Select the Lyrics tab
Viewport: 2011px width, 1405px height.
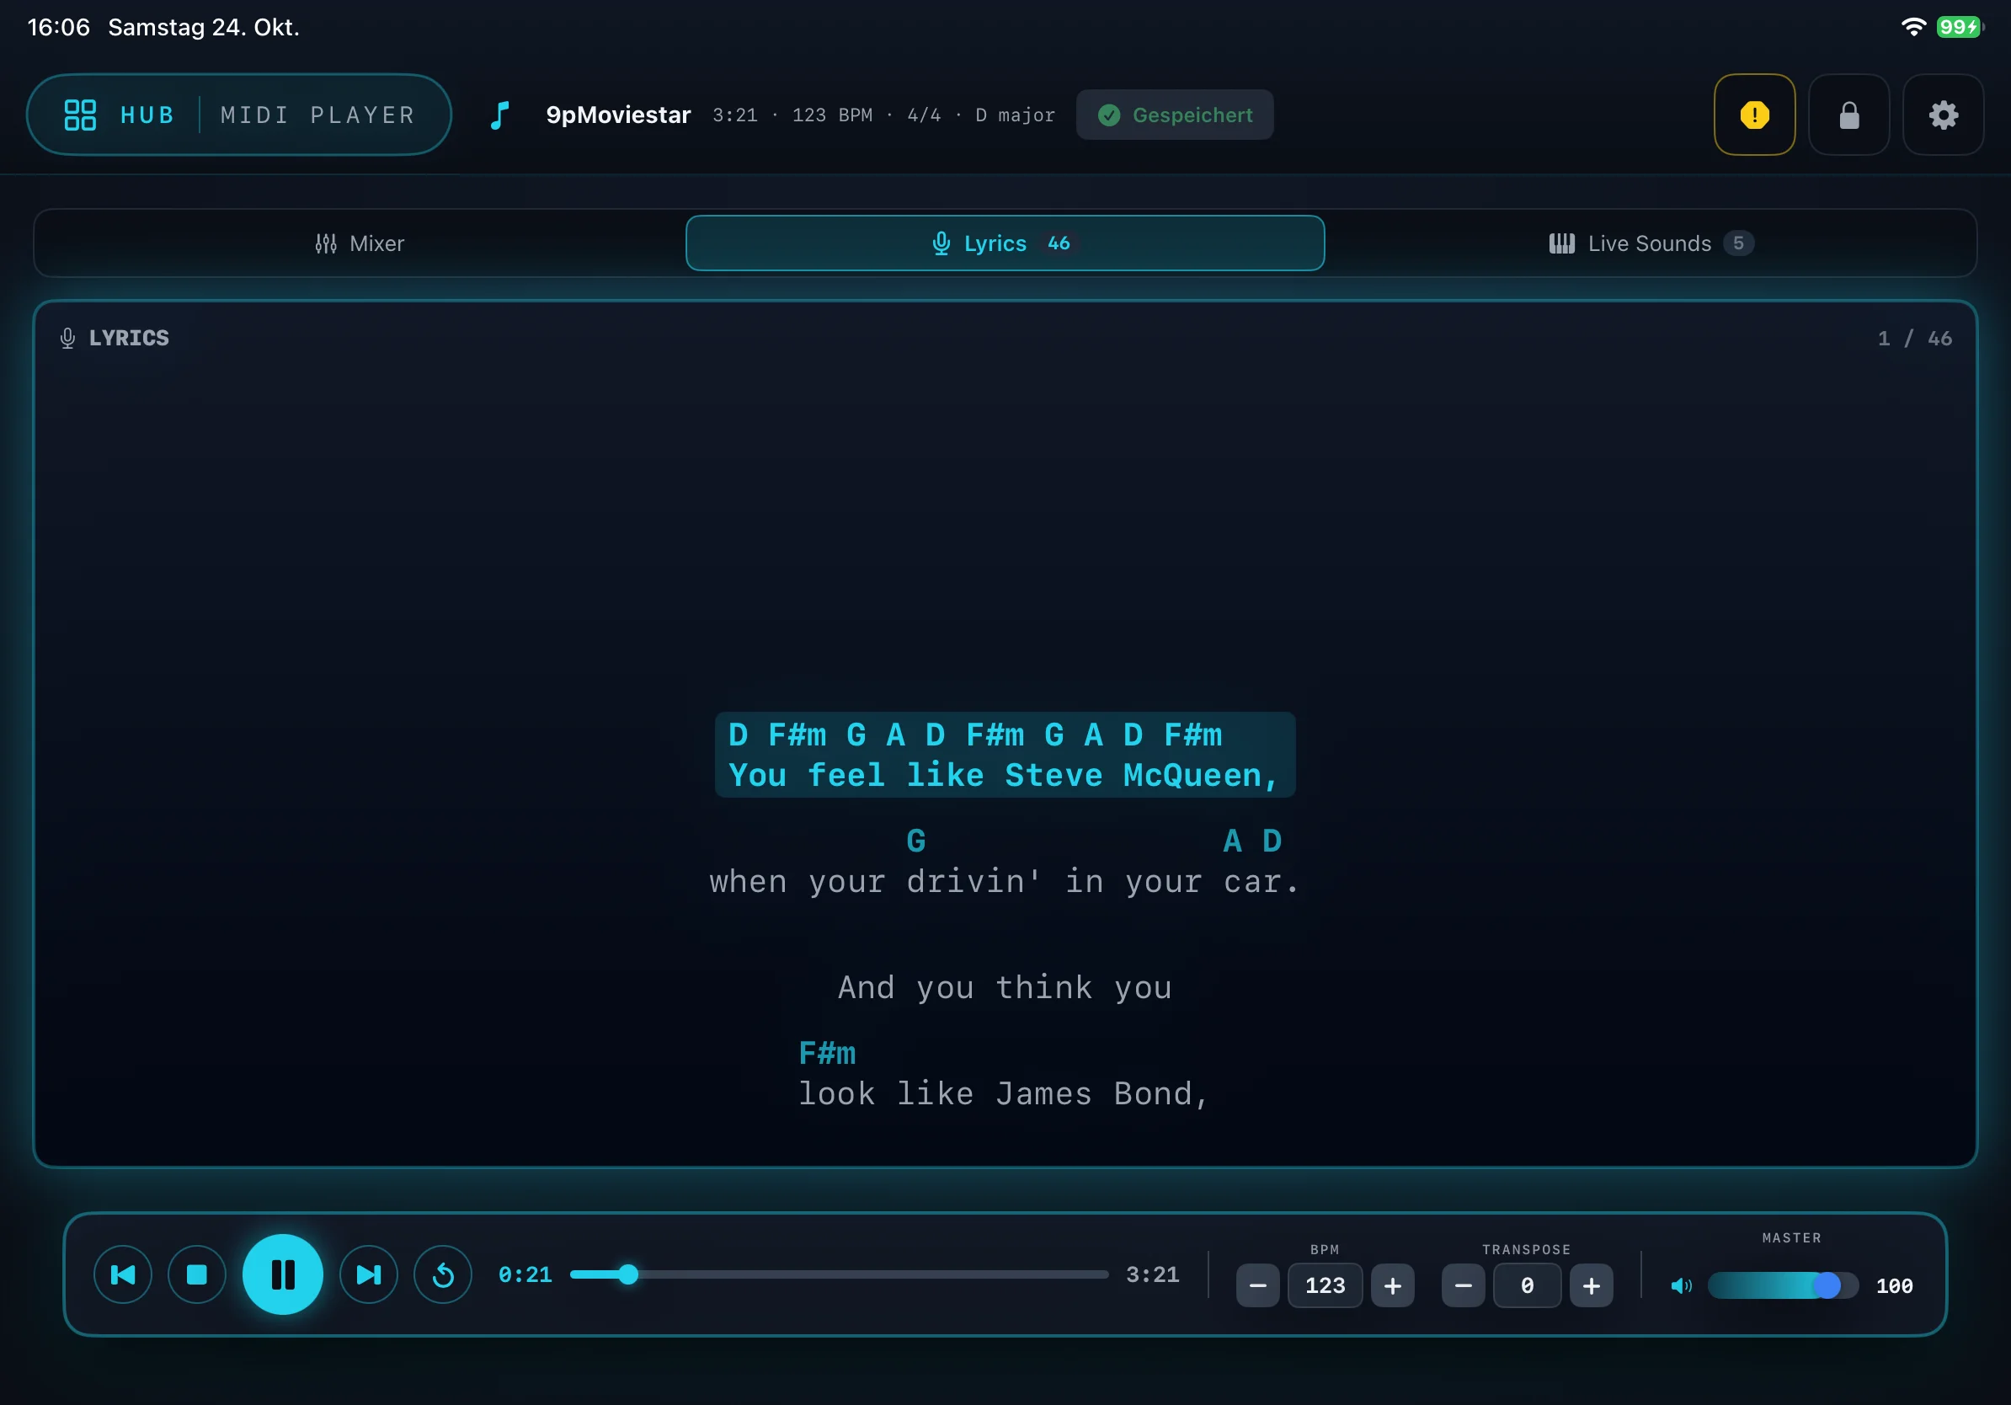tap(1005, 243)
